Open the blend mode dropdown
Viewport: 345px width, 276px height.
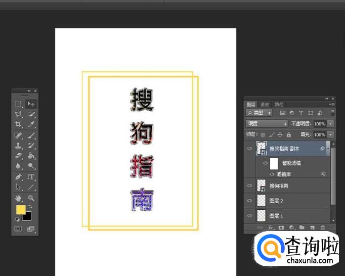click(267, 124)
